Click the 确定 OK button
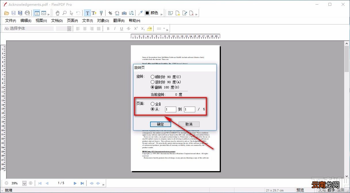 click(x=160, y=124)
